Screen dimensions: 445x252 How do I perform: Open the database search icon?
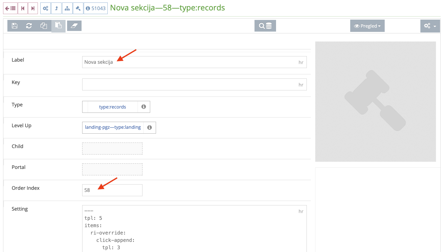point(265,26)
